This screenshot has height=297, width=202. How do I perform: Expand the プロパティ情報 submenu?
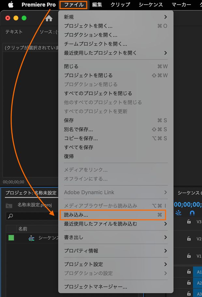(x=116, y=251)
